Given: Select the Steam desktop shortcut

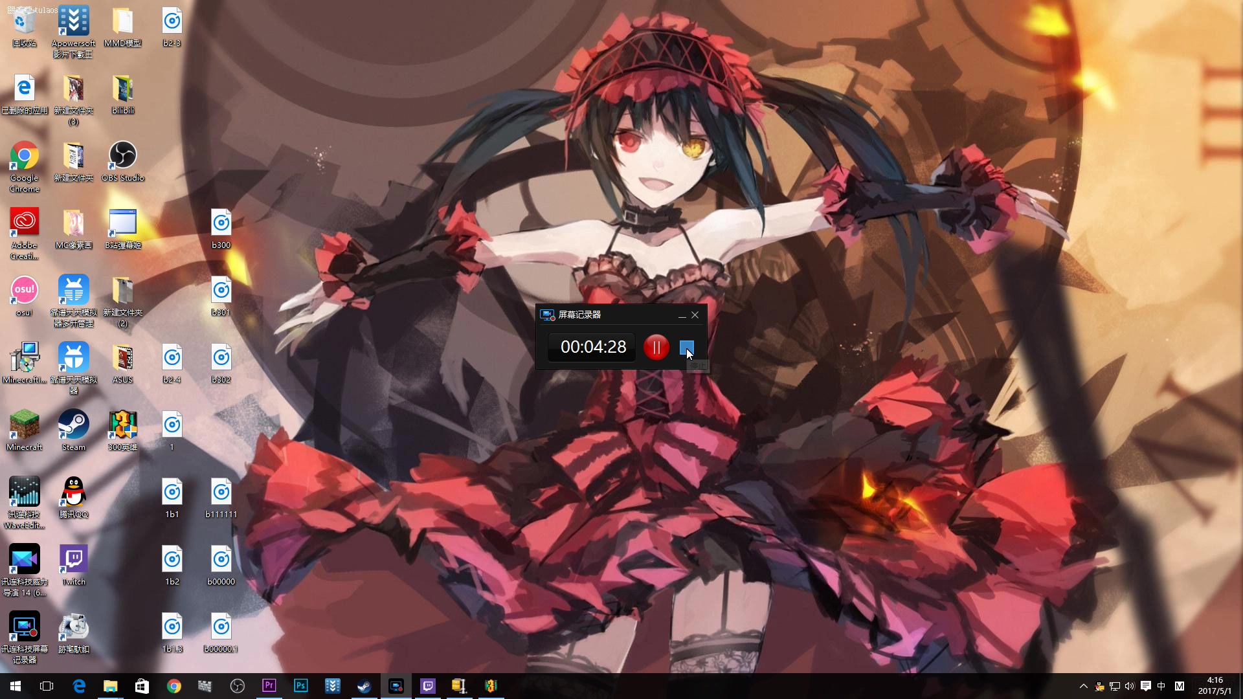Looking at the screenshot, I should tap(73, 425).
